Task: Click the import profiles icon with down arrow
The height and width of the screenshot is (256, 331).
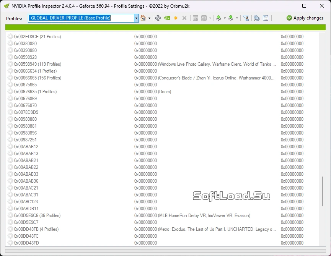Action: (x=231, y=18)
